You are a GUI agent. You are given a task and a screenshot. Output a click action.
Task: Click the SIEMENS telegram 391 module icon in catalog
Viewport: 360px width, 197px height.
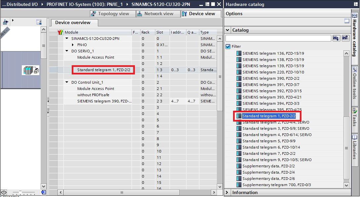pyautogui.click(x=239, y=85)
